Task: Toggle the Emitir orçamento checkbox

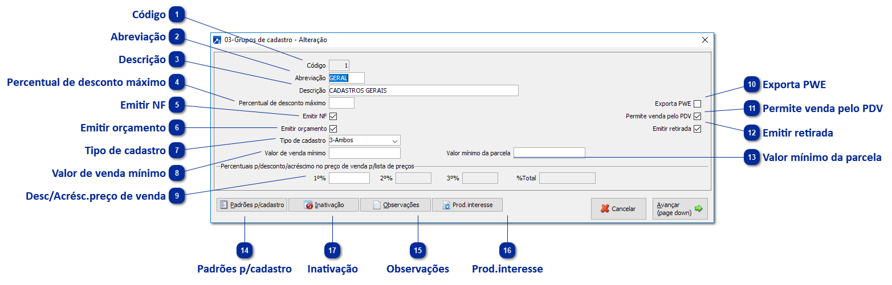Action: 333,129
